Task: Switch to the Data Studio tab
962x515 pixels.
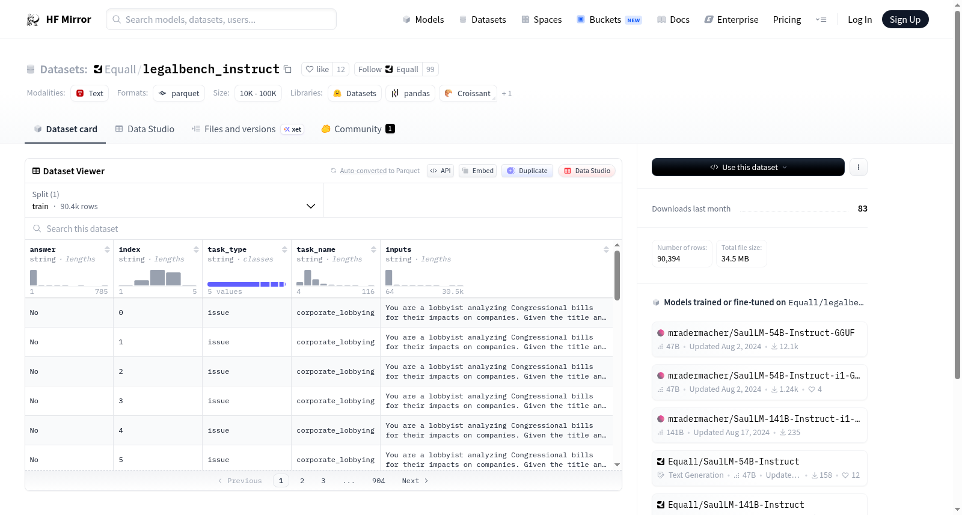Action: coord(145,129)
